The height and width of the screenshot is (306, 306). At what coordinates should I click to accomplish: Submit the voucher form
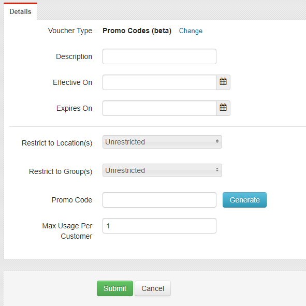[x=115, y=288]
